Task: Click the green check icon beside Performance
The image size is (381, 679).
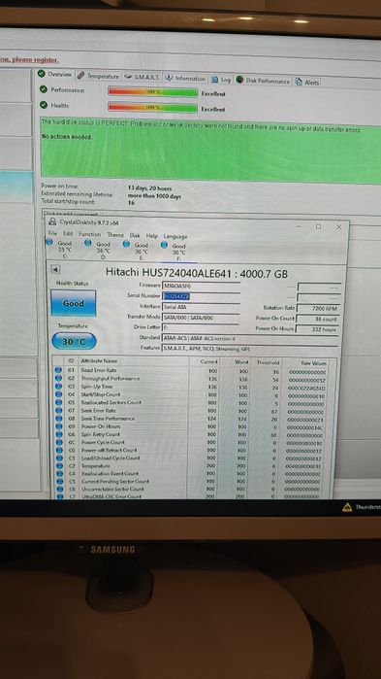Action: tap(44, 89)
